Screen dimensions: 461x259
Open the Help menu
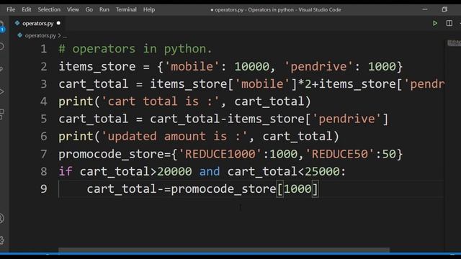(x=149, y=9)
